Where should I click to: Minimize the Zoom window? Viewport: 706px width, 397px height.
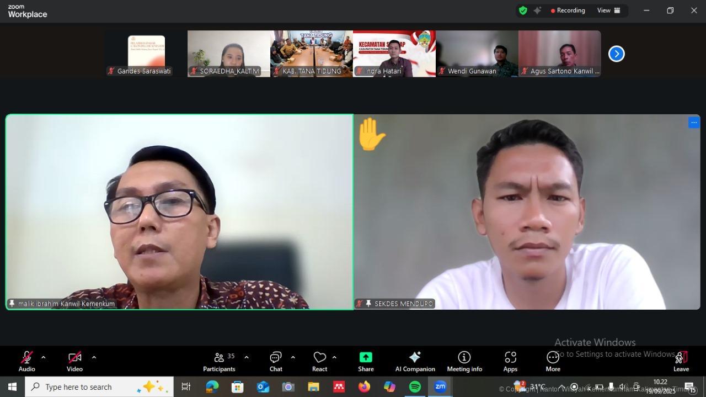pos(646,10)
